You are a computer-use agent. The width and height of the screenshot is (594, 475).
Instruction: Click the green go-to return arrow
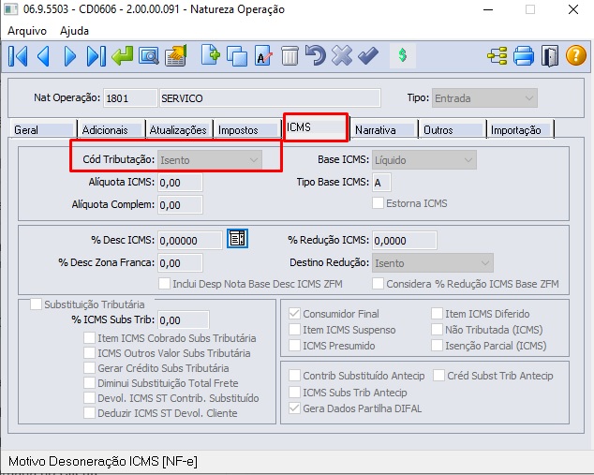click(123, 55)
